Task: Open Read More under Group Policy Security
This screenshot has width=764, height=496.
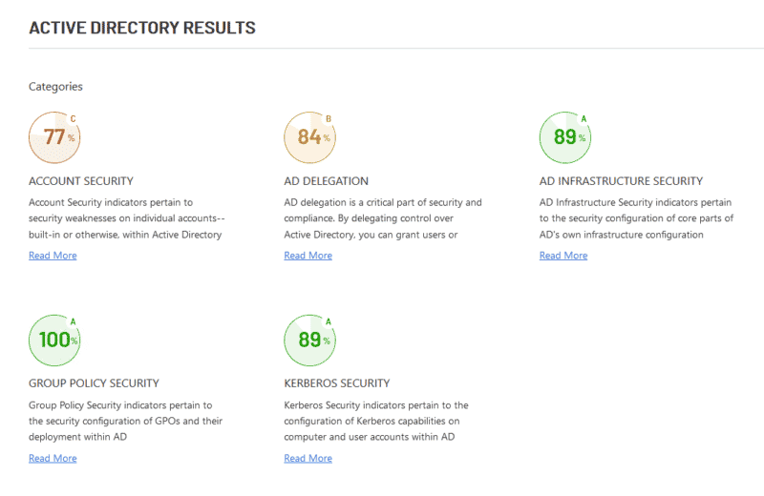Action: [53, 459]
